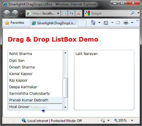Expand the address bar URL history dropdown
Viewport: 142px width, 126px height.
58,13
